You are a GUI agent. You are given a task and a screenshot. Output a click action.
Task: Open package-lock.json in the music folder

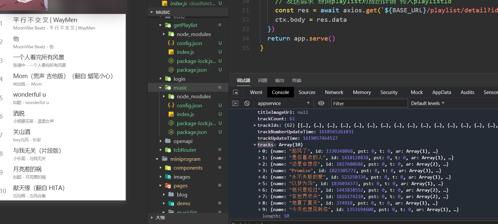point(196,123)
